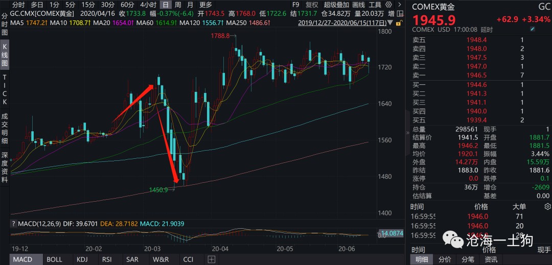This screenshot has width=552, height=265.
Task: Click the blue pencil edit icon
Action: (x=532, y=30)
